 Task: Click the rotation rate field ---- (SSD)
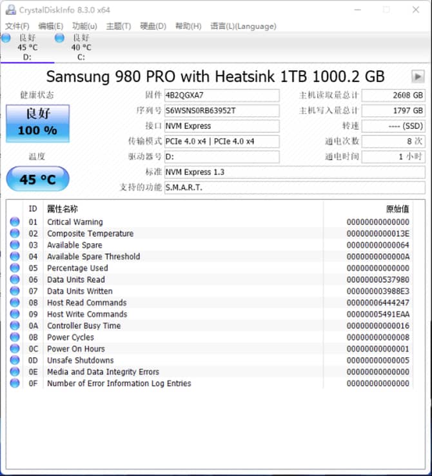coord(393,126)
